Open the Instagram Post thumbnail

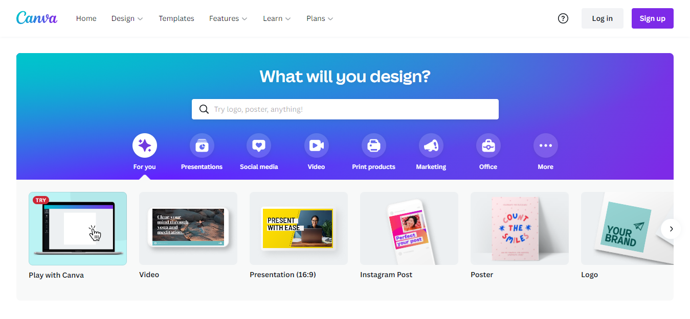click(x=409, y=228)
